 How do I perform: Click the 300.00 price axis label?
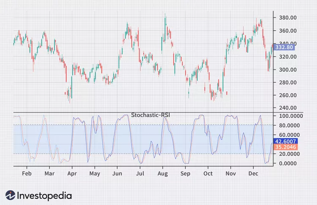pos(288,70)
